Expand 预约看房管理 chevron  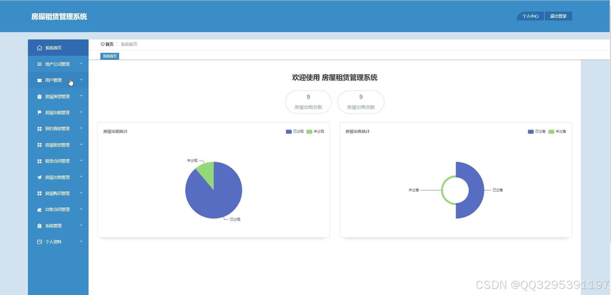coord(81,128)
